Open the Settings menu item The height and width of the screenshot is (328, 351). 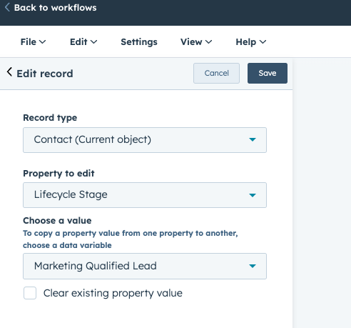pyautogui.click(x=139, y=42)
